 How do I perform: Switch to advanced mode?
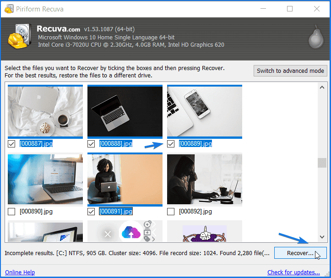click(290, 71)
